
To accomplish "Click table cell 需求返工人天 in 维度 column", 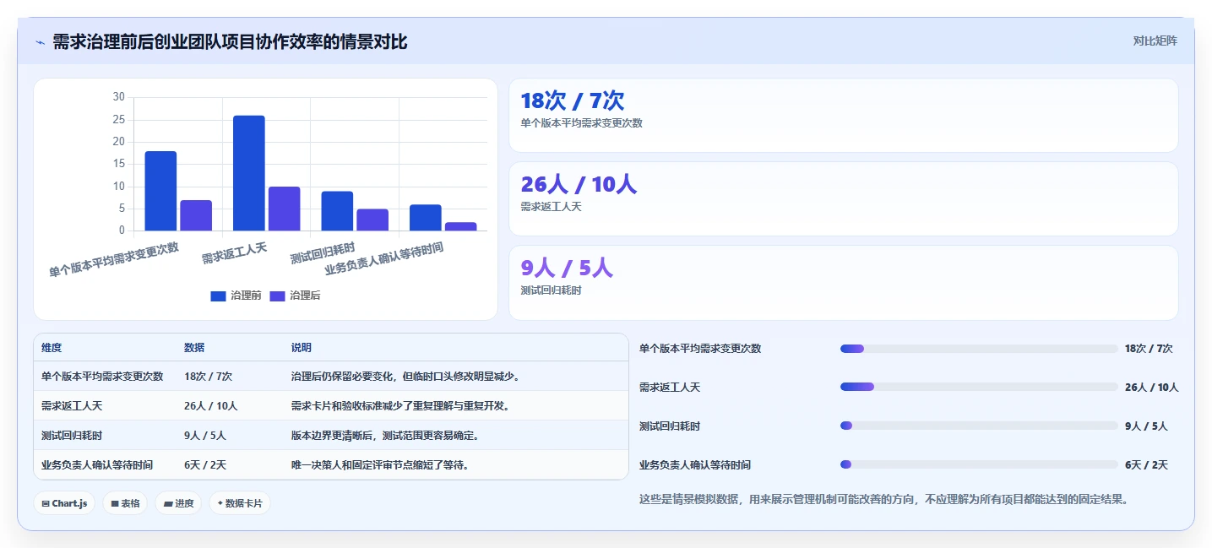I will click(72, 406).
